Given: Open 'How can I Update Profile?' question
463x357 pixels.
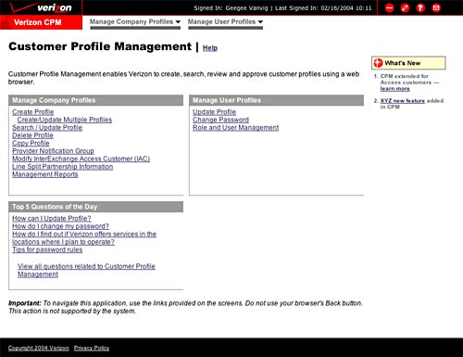Looking at the screenshot, I should [52, 218].
